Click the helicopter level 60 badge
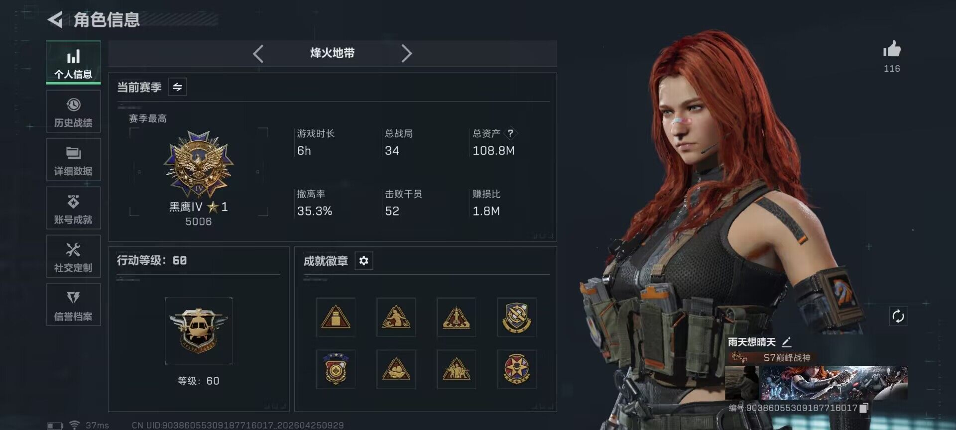The height and width of the screenshot is (430, 956). [199, 331]
